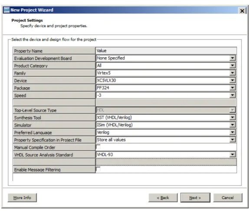Click the 'Synthesis Tool' property label
Viewport: 250px width, 211px height.
pos(28,118)
